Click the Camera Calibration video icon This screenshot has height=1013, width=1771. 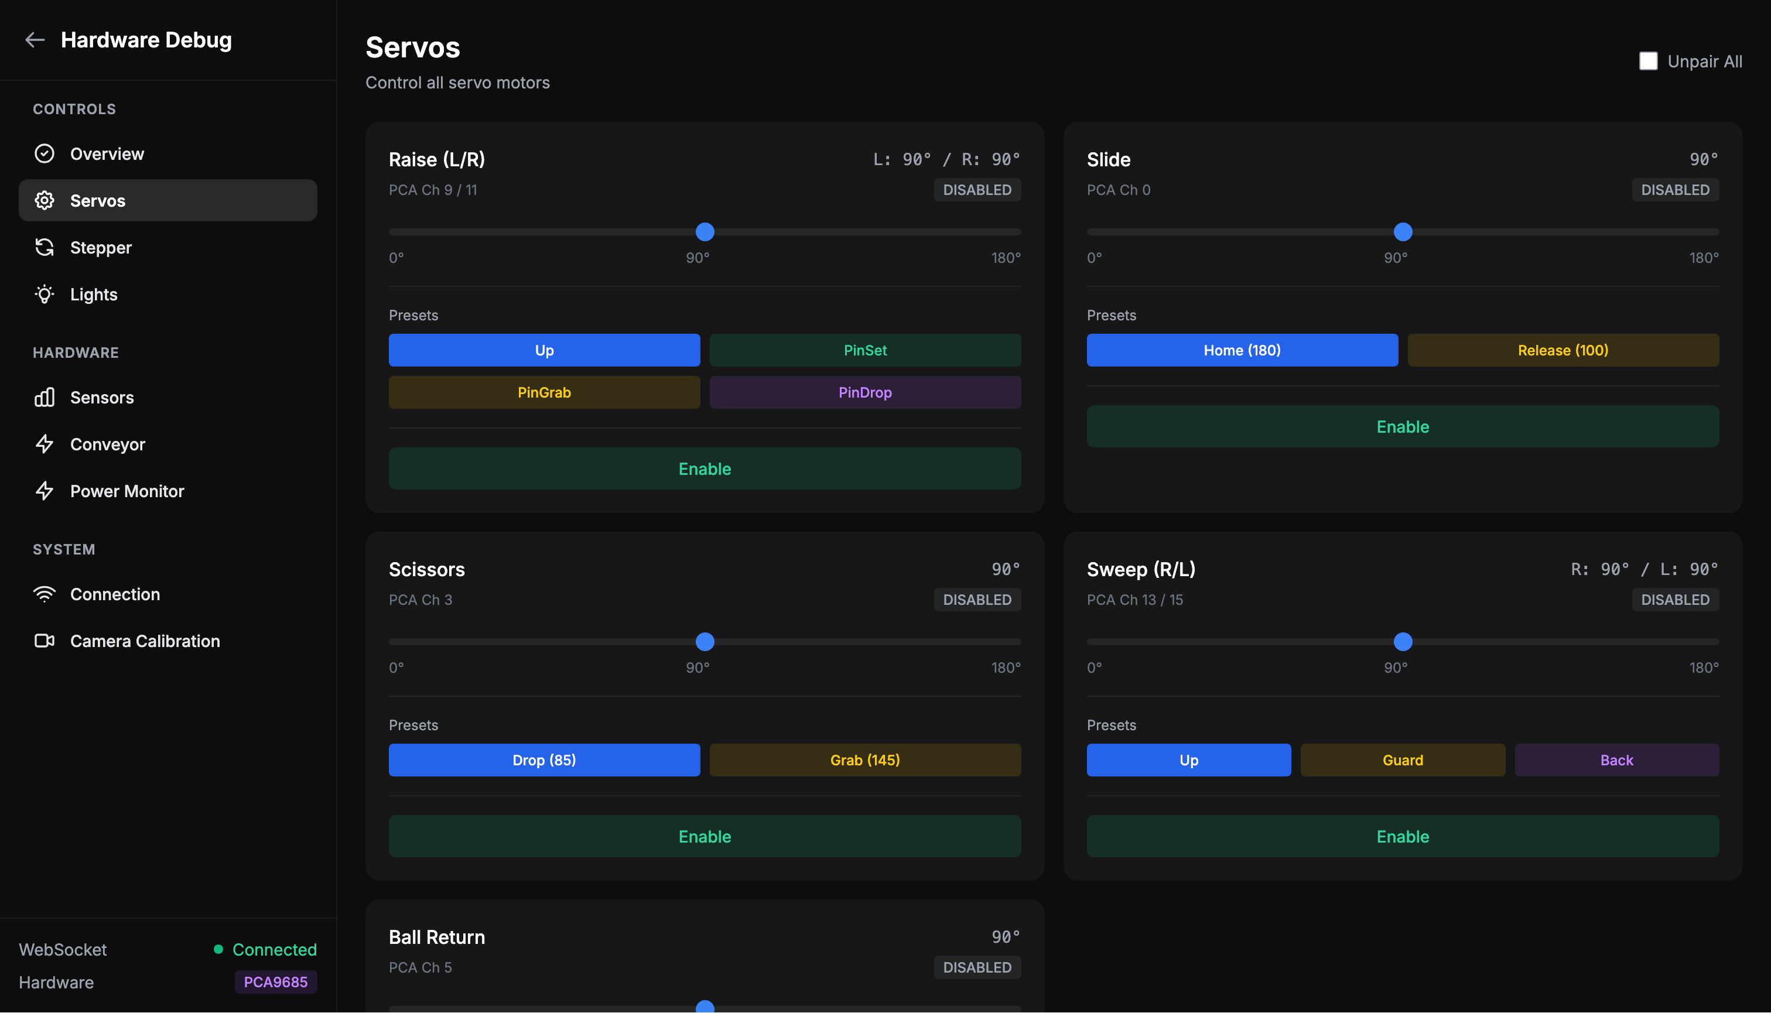click(x=45, y=641)
